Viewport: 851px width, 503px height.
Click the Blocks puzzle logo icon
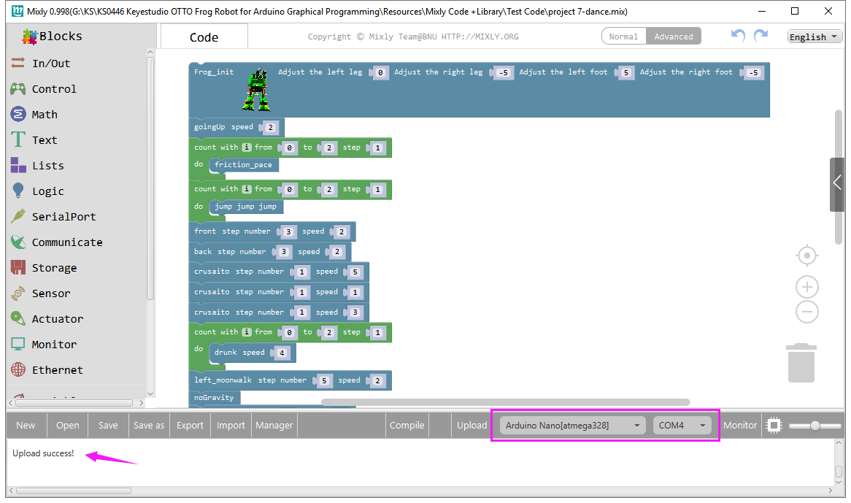29,37
